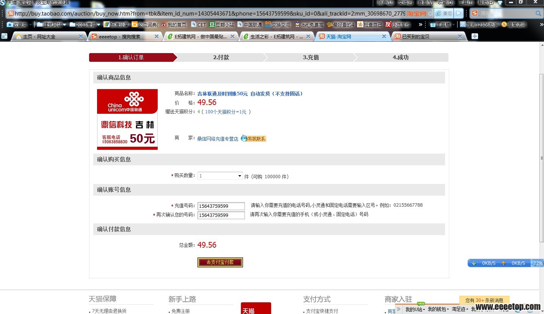Click the 免费注册 footer link
544x314 pixels.
180,311
